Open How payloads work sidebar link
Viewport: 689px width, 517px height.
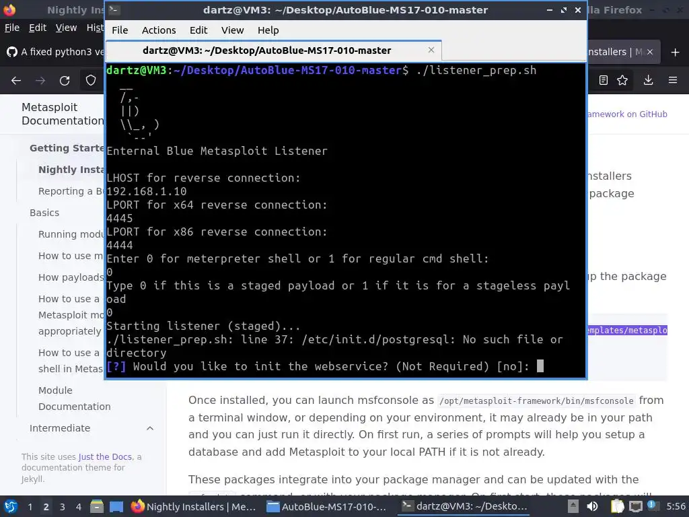point(71,277)
